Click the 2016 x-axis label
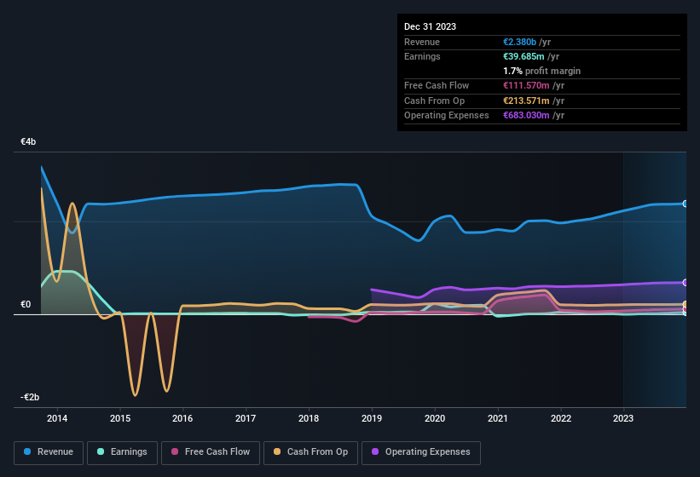The height and width of the screenshot is (477, 700). [x=182, y=418]
